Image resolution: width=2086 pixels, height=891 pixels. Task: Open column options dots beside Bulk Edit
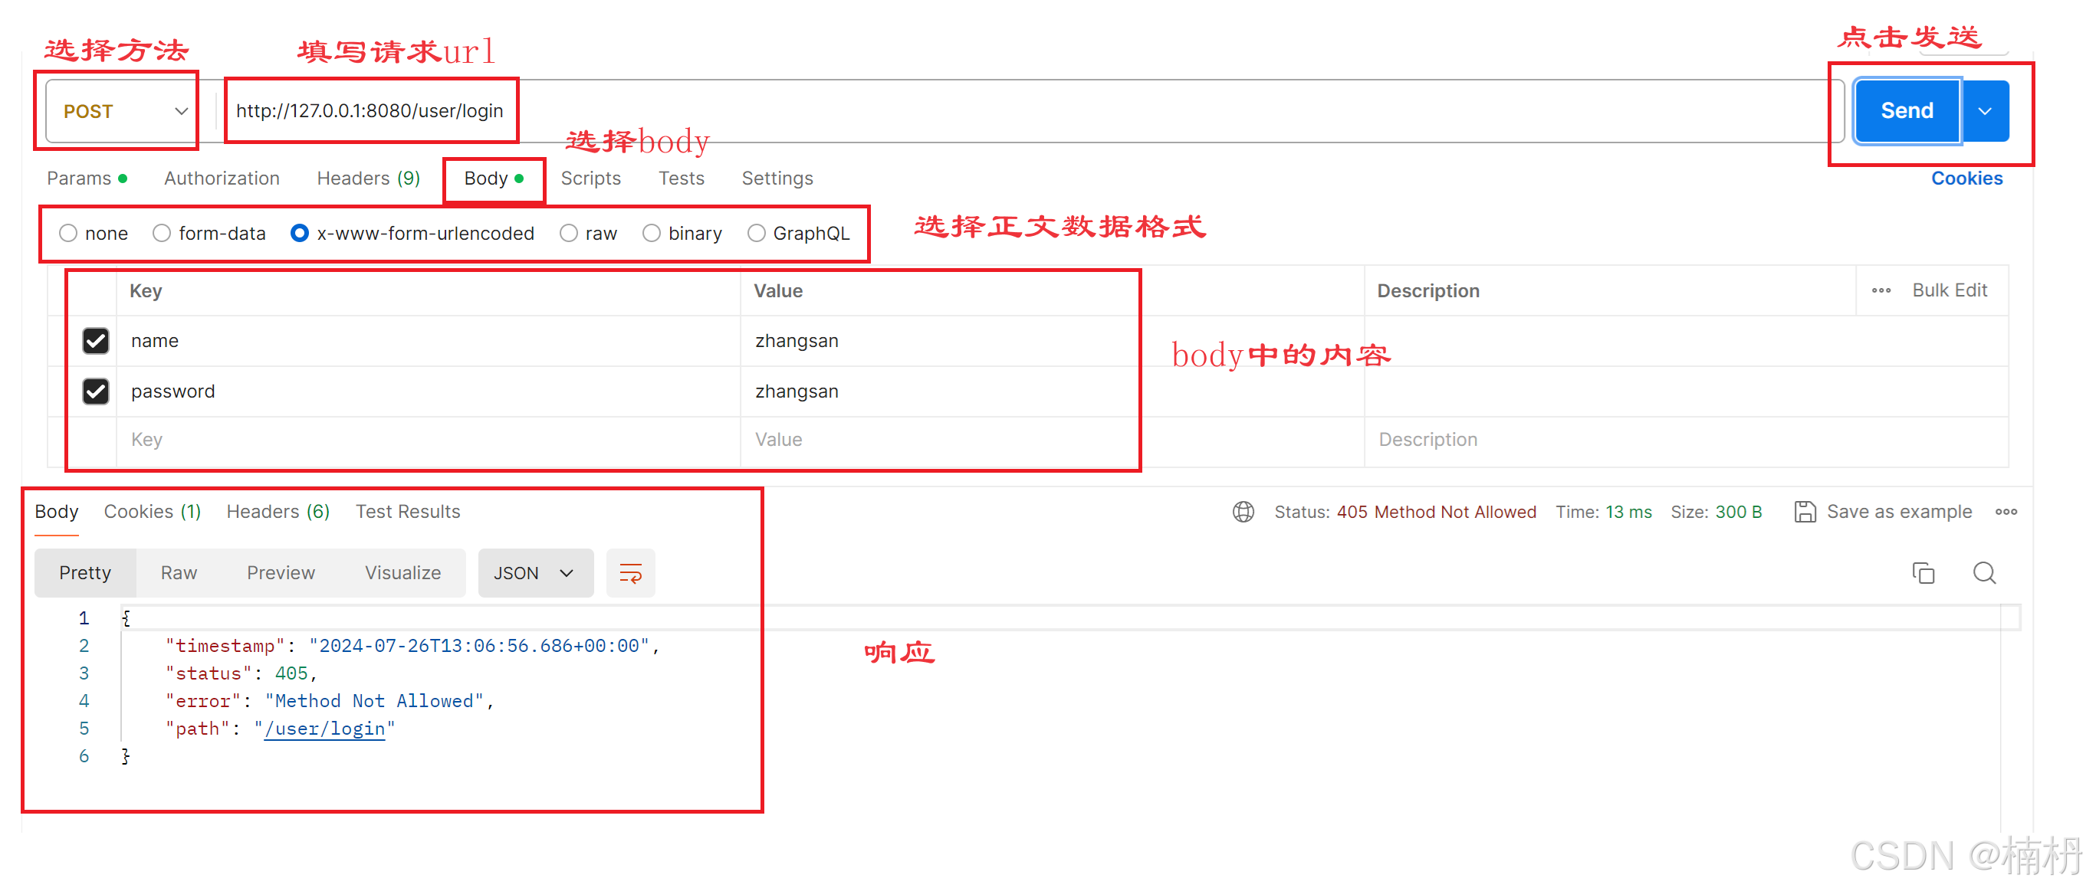coord(1881,290)
